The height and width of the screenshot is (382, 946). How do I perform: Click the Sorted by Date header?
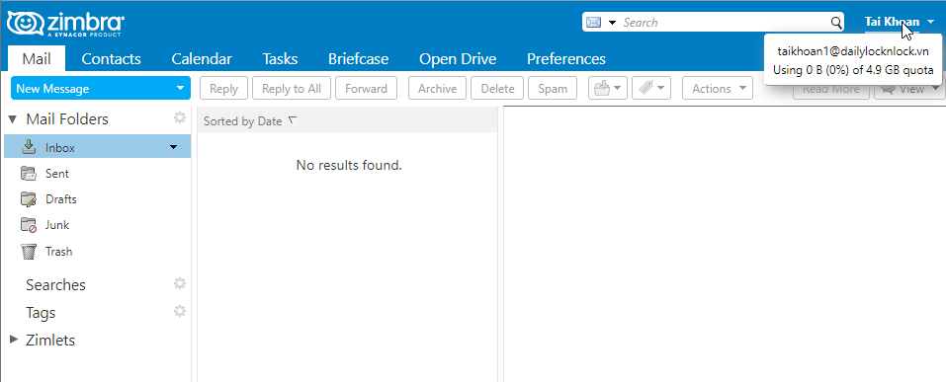[x=242, y=121]
